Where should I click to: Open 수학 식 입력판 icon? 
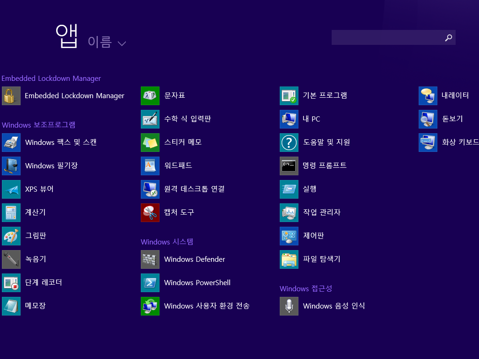click(150, 119)
